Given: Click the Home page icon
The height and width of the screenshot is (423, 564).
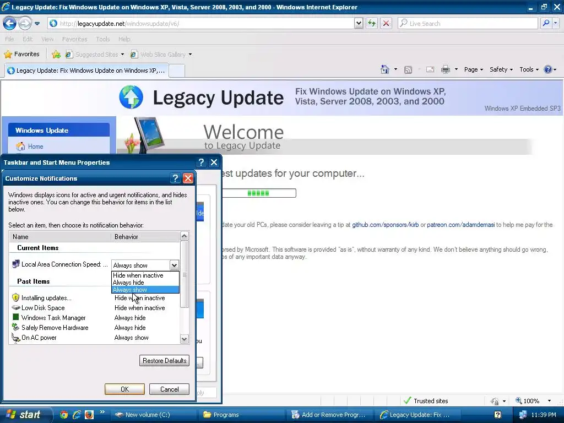Looking at the screenshot, I should [385, 69].
